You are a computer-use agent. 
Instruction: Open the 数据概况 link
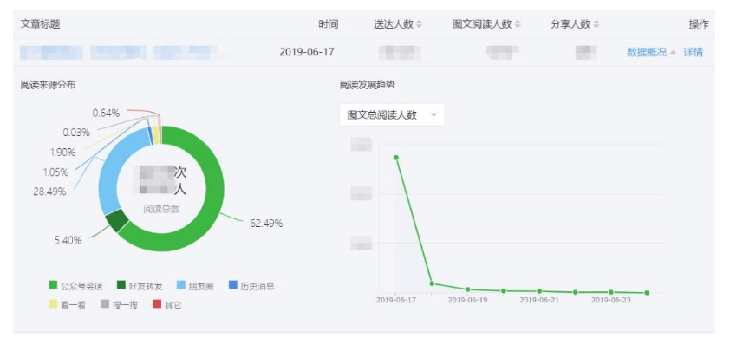click(647, 53)
